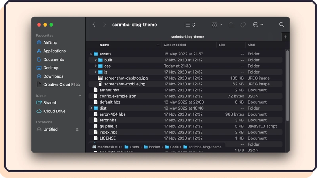Viewport: 317px width, 178px height.
Task: Open the Group By dropdown
Action: pyautogui.click(x=216, y=25)
